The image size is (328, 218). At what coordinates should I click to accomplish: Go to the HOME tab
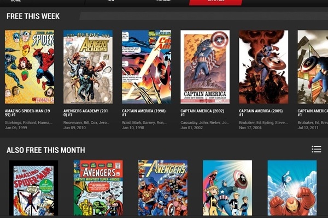click(x=16, y=1)
